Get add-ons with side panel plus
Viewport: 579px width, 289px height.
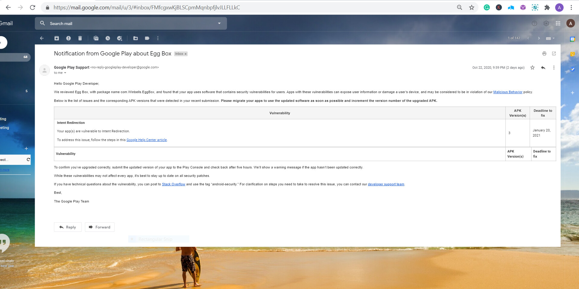pos(572,93)
